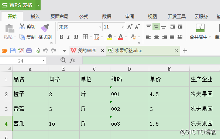Open the font color dropdown arrow
The height and width of the screenshot is (139, 220).
126,37
